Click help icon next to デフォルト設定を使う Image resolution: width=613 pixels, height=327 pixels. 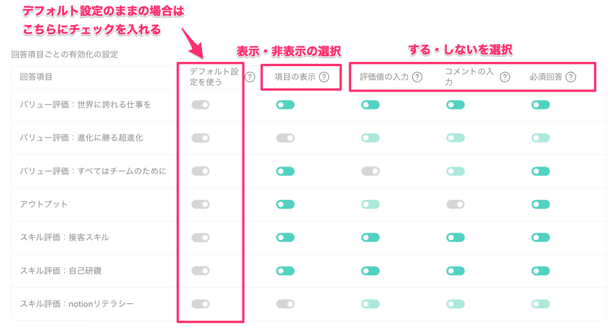click(250, 78)
